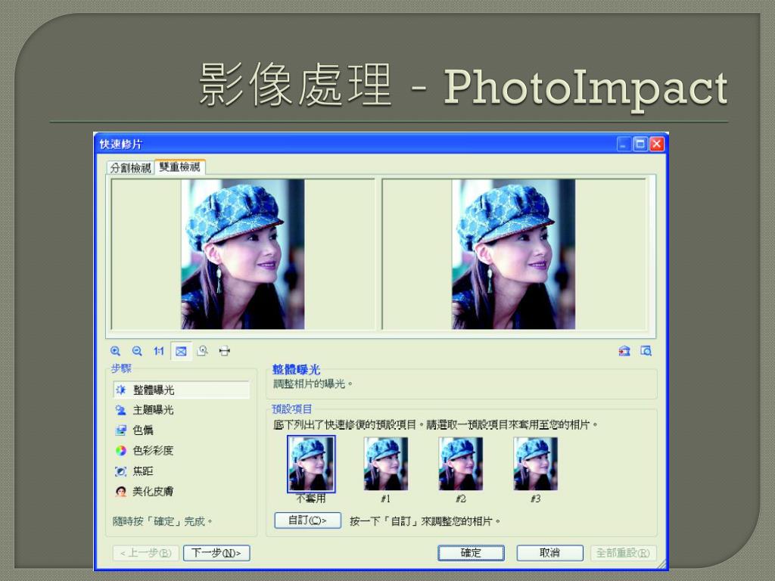Click the 下一步(N)> button
The image size is (775, 581).
pos(216,553)
